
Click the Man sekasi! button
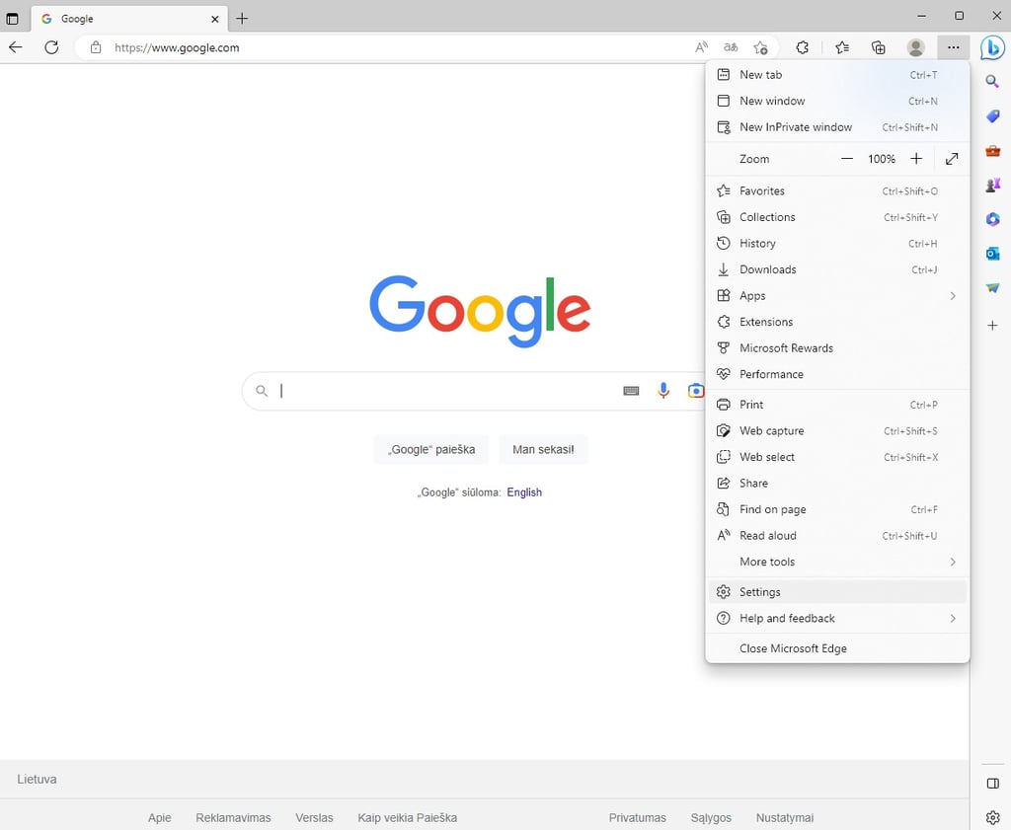tap(543, 450)
